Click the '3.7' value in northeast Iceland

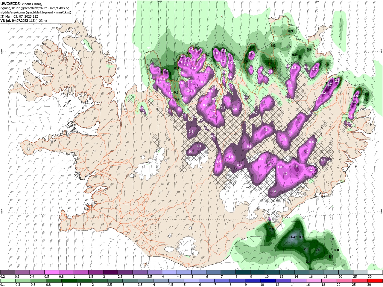tap(329, 85)
